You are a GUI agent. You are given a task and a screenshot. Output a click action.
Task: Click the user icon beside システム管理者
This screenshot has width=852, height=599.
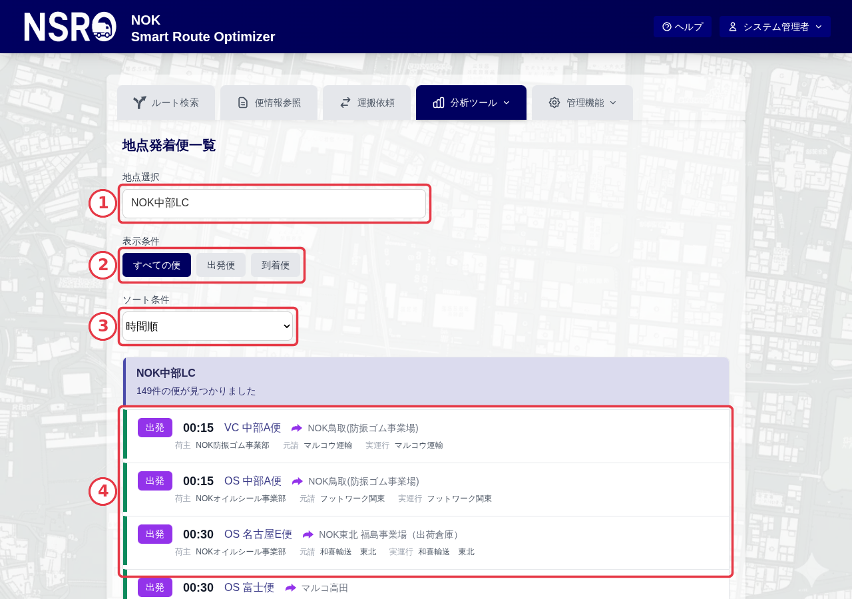pos(733,27)
